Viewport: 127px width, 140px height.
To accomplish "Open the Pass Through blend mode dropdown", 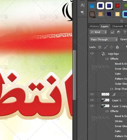I will pos(104,39).
